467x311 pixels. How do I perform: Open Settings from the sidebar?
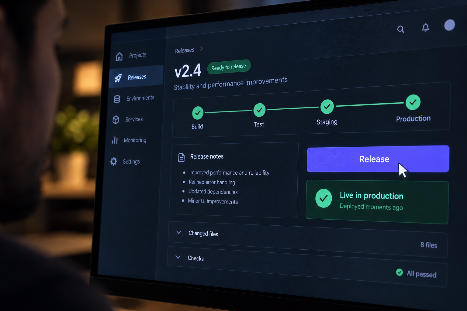coord(131,162)
